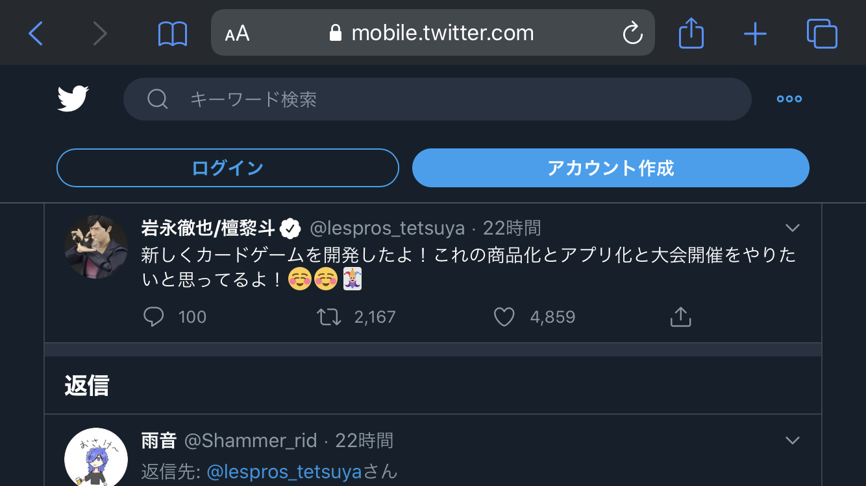
Task: Reply to the card game tweet
Action: pos(154,317)
